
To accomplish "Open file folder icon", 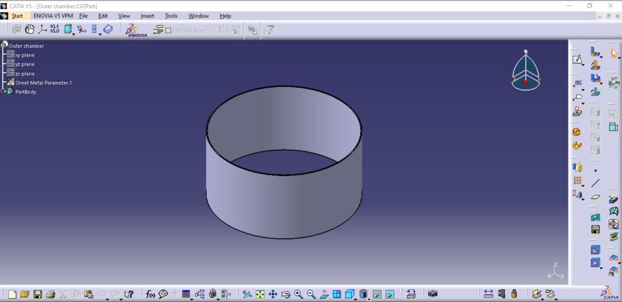I will click(x=25, y=294).
